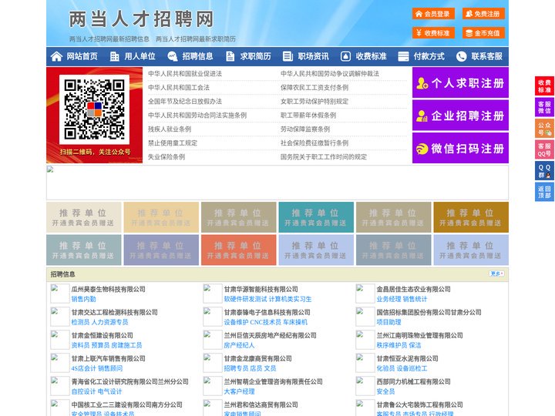The height and width of the screenshot is (416, 555).
Task: Open the 公众号 floating sidebar icon
Action: click(x=544, y=129)
